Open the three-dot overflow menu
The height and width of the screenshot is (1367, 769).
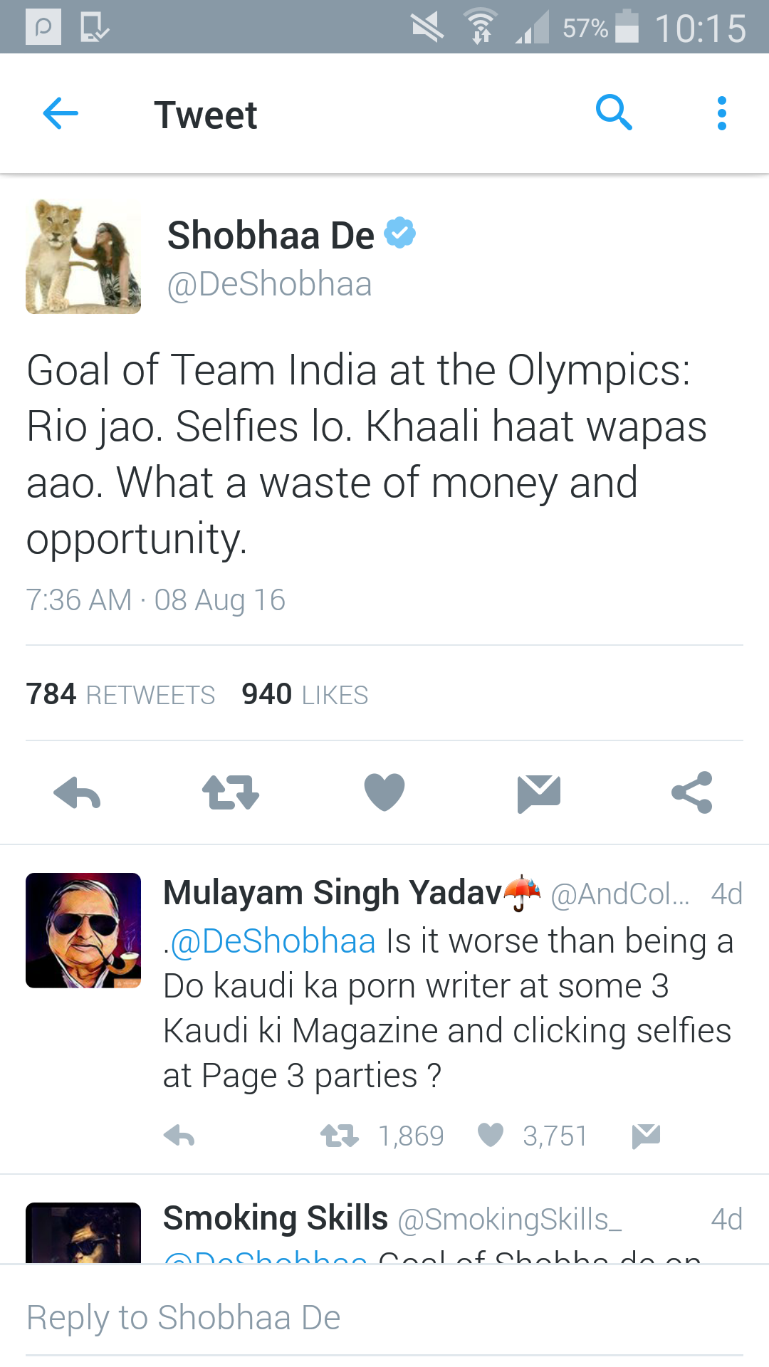(x=721, y=114)
